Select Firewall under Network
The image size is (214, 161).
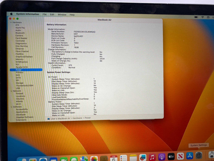(20, 93)
